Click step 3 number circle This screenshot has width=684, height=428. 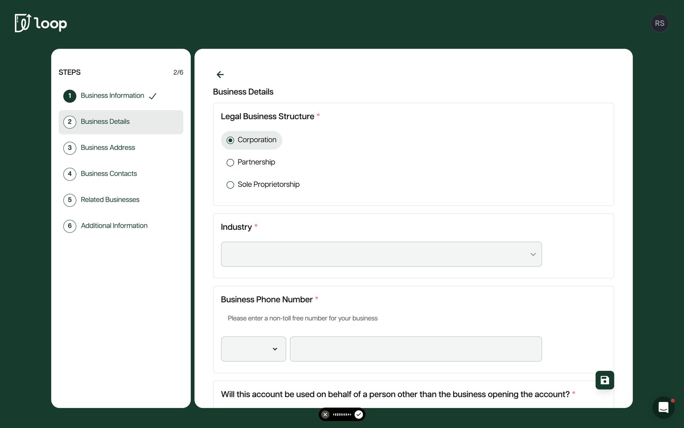coord(70,148)
